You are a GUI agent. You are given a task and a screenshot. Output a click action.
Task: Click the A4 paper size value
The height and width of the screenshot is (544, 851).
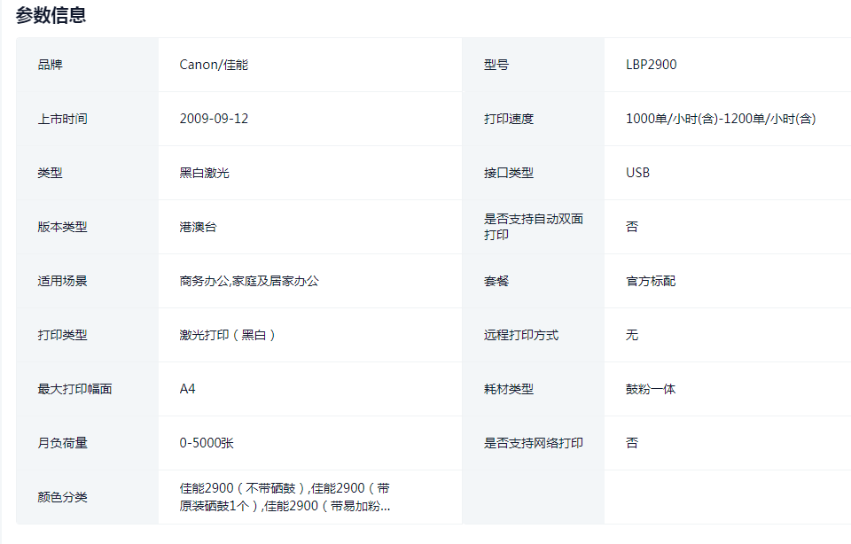(x=187, y=389)
